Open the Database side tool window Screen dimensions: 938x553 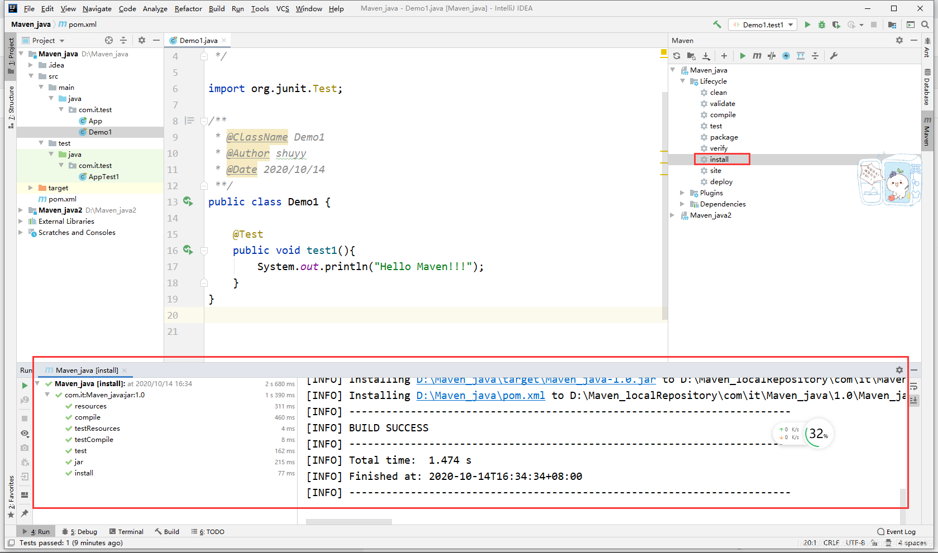point(927,86)
